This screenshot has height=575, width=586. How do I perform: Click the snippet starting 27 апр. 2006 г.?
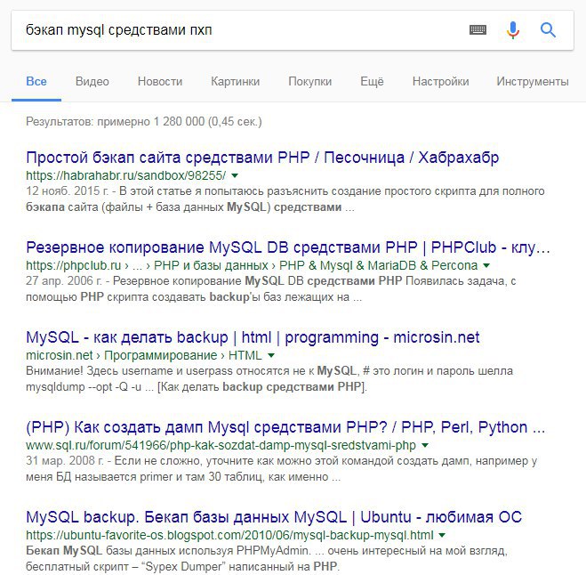pos(271,288)
